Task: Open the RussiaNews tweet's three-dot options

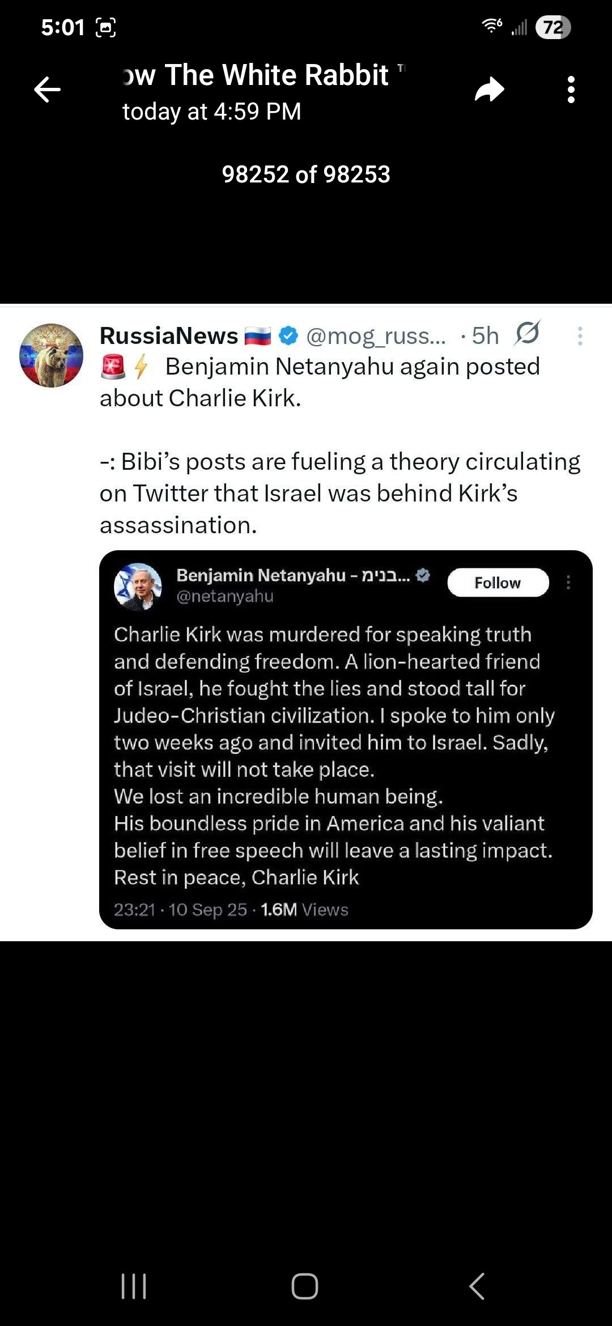Action: click(x=580, y=336)
